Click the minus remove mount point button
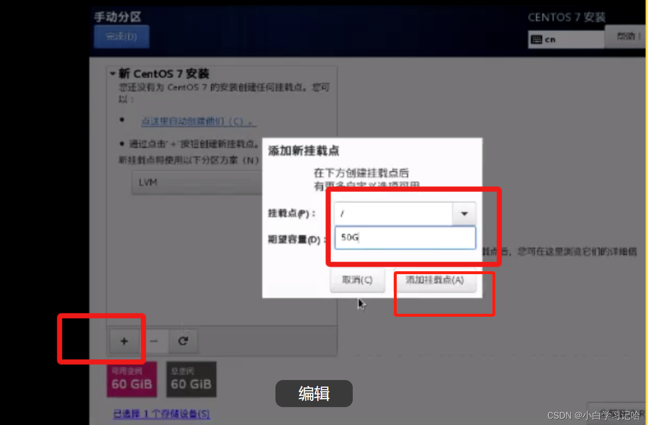Viewport: 648px width, 425px height. tap(154, 341)
